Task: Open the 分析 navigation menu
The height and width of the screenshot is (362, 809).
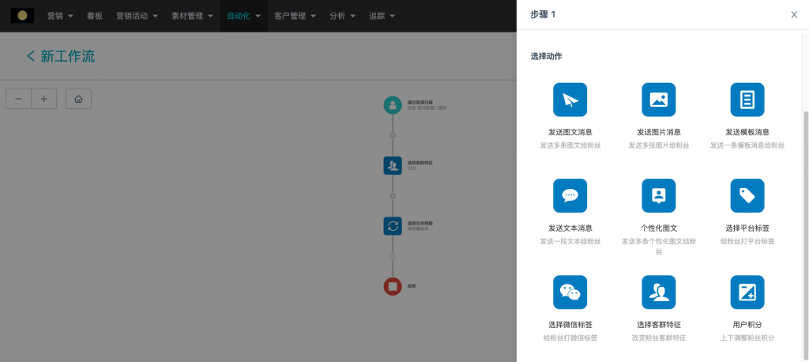Action: tap(342, 16)
